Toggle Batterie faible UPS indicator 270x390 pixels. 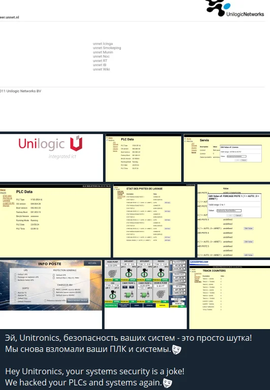click(15, 280)
